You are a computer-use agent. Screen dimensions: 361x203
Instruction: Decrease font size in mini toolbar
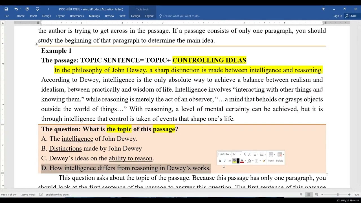[250, 154]
